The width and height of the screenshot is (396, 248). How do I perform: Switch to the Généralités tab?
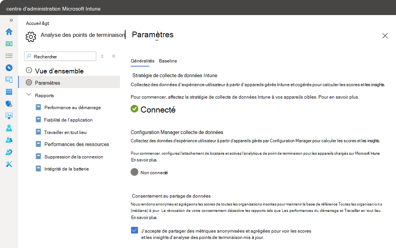coord(142,61)
